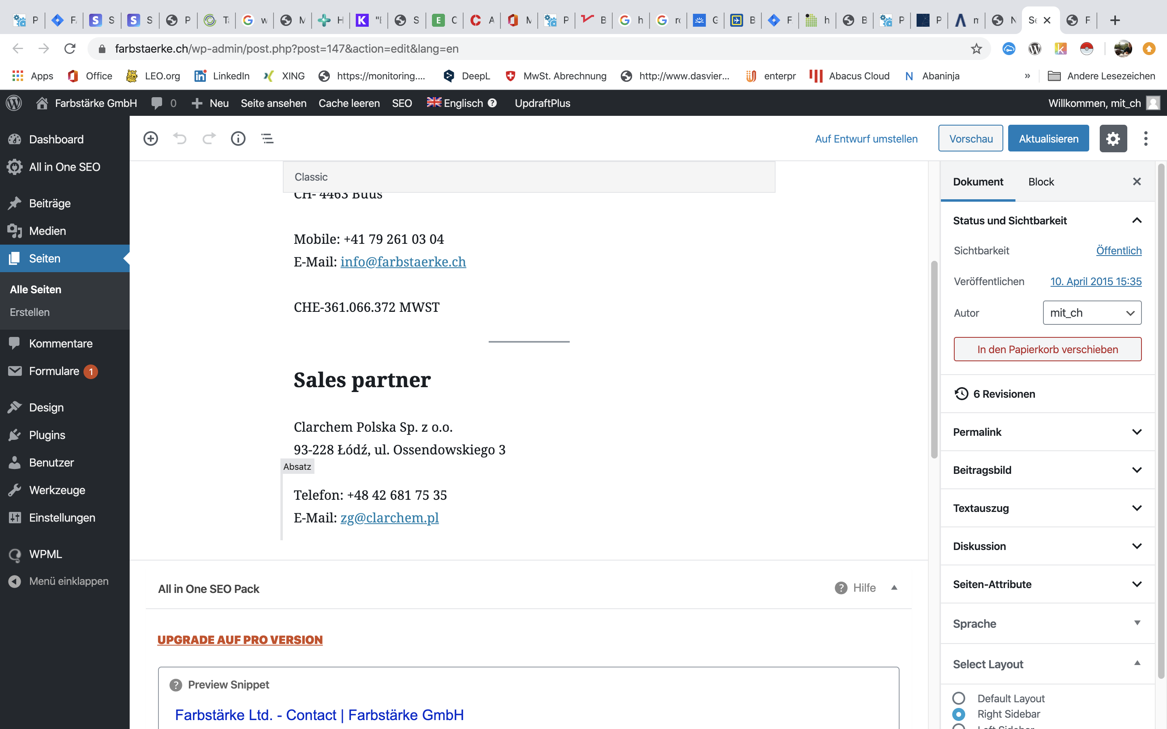Close the document settings sidebar

coord(1137,182)
